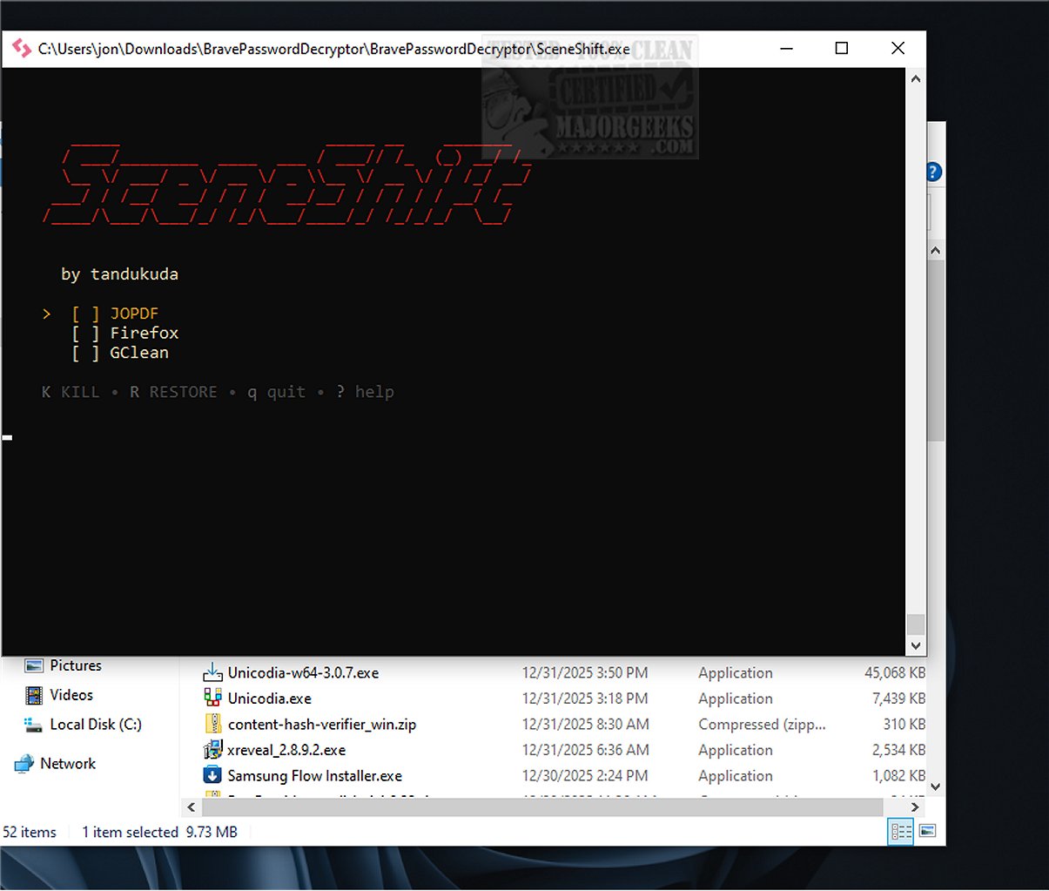This screenshot has height=891, width=1049.
Task: Click the Network icon in sidebar
Action: [24, 764]
